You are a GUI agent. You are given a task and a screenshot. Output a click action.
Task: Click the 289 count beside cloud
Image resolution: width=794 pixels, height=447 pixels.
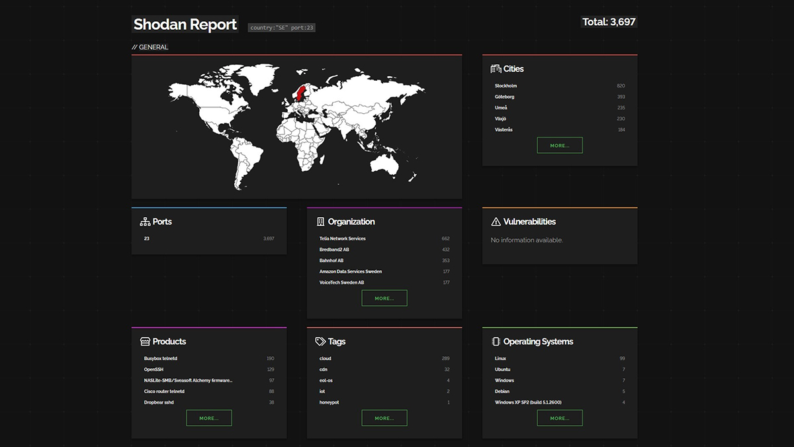click(445, 358)
